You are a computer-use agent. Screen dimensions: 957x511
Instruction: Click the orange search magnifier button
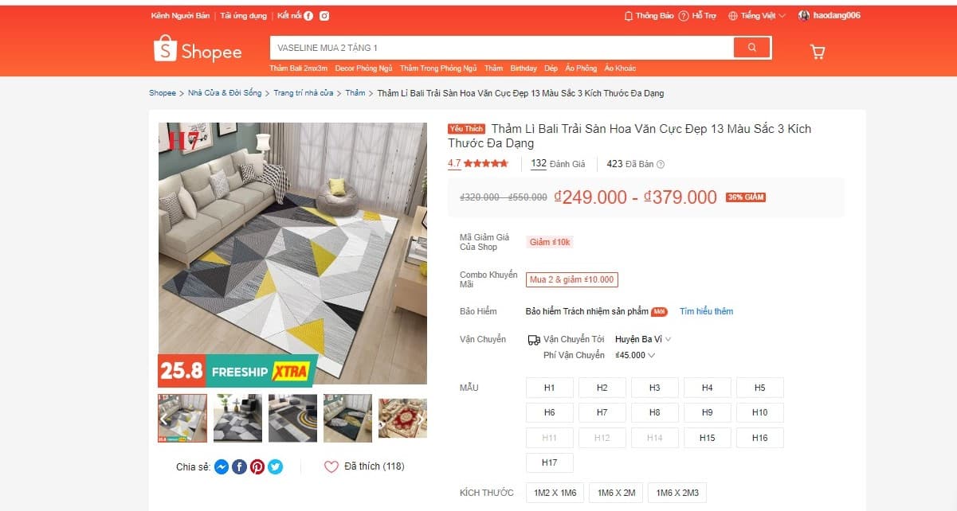(752, 48)
